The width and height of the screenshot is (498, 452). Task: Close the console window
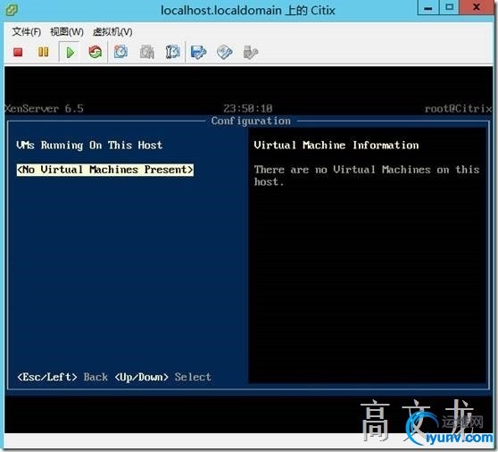click(477, 8)
